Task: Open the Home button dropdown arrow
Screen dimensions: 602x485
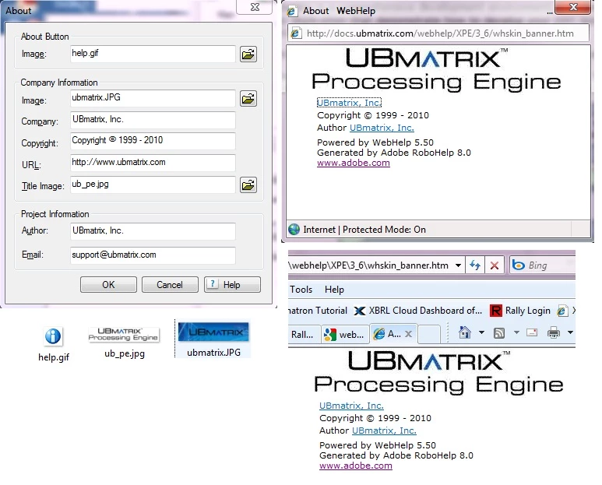Action: coord(481,332)
